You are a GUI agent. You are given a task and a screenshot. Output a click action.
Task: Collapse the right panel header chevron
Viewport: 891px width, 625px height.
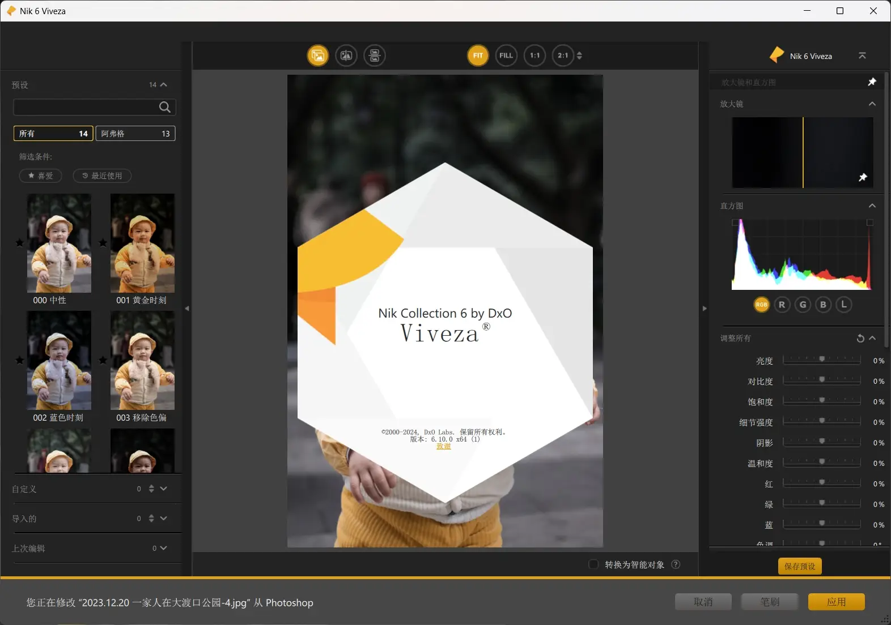click(x=862, y=55)
